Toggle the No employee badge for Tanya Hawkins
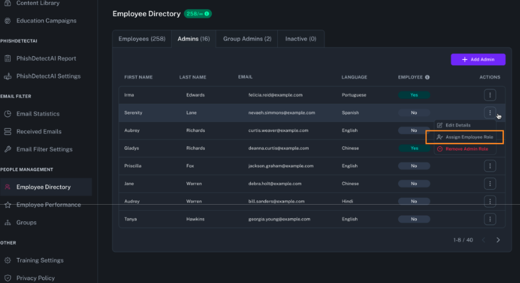The image size is (520, 283). click(x=414, y=219)
